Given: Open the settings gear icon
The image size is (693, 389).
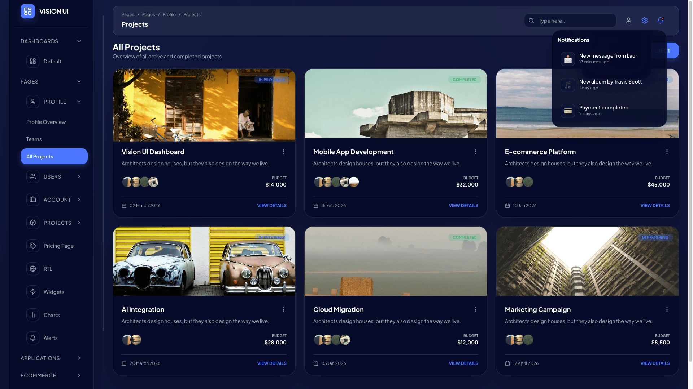Looking at the screenshot, I should (645, 21).
